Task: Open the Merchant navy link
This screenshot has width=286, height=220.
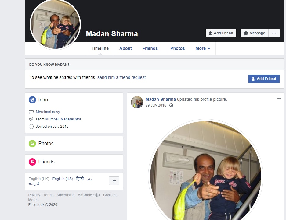Action: pyautogui.click(x=48, y=112)
